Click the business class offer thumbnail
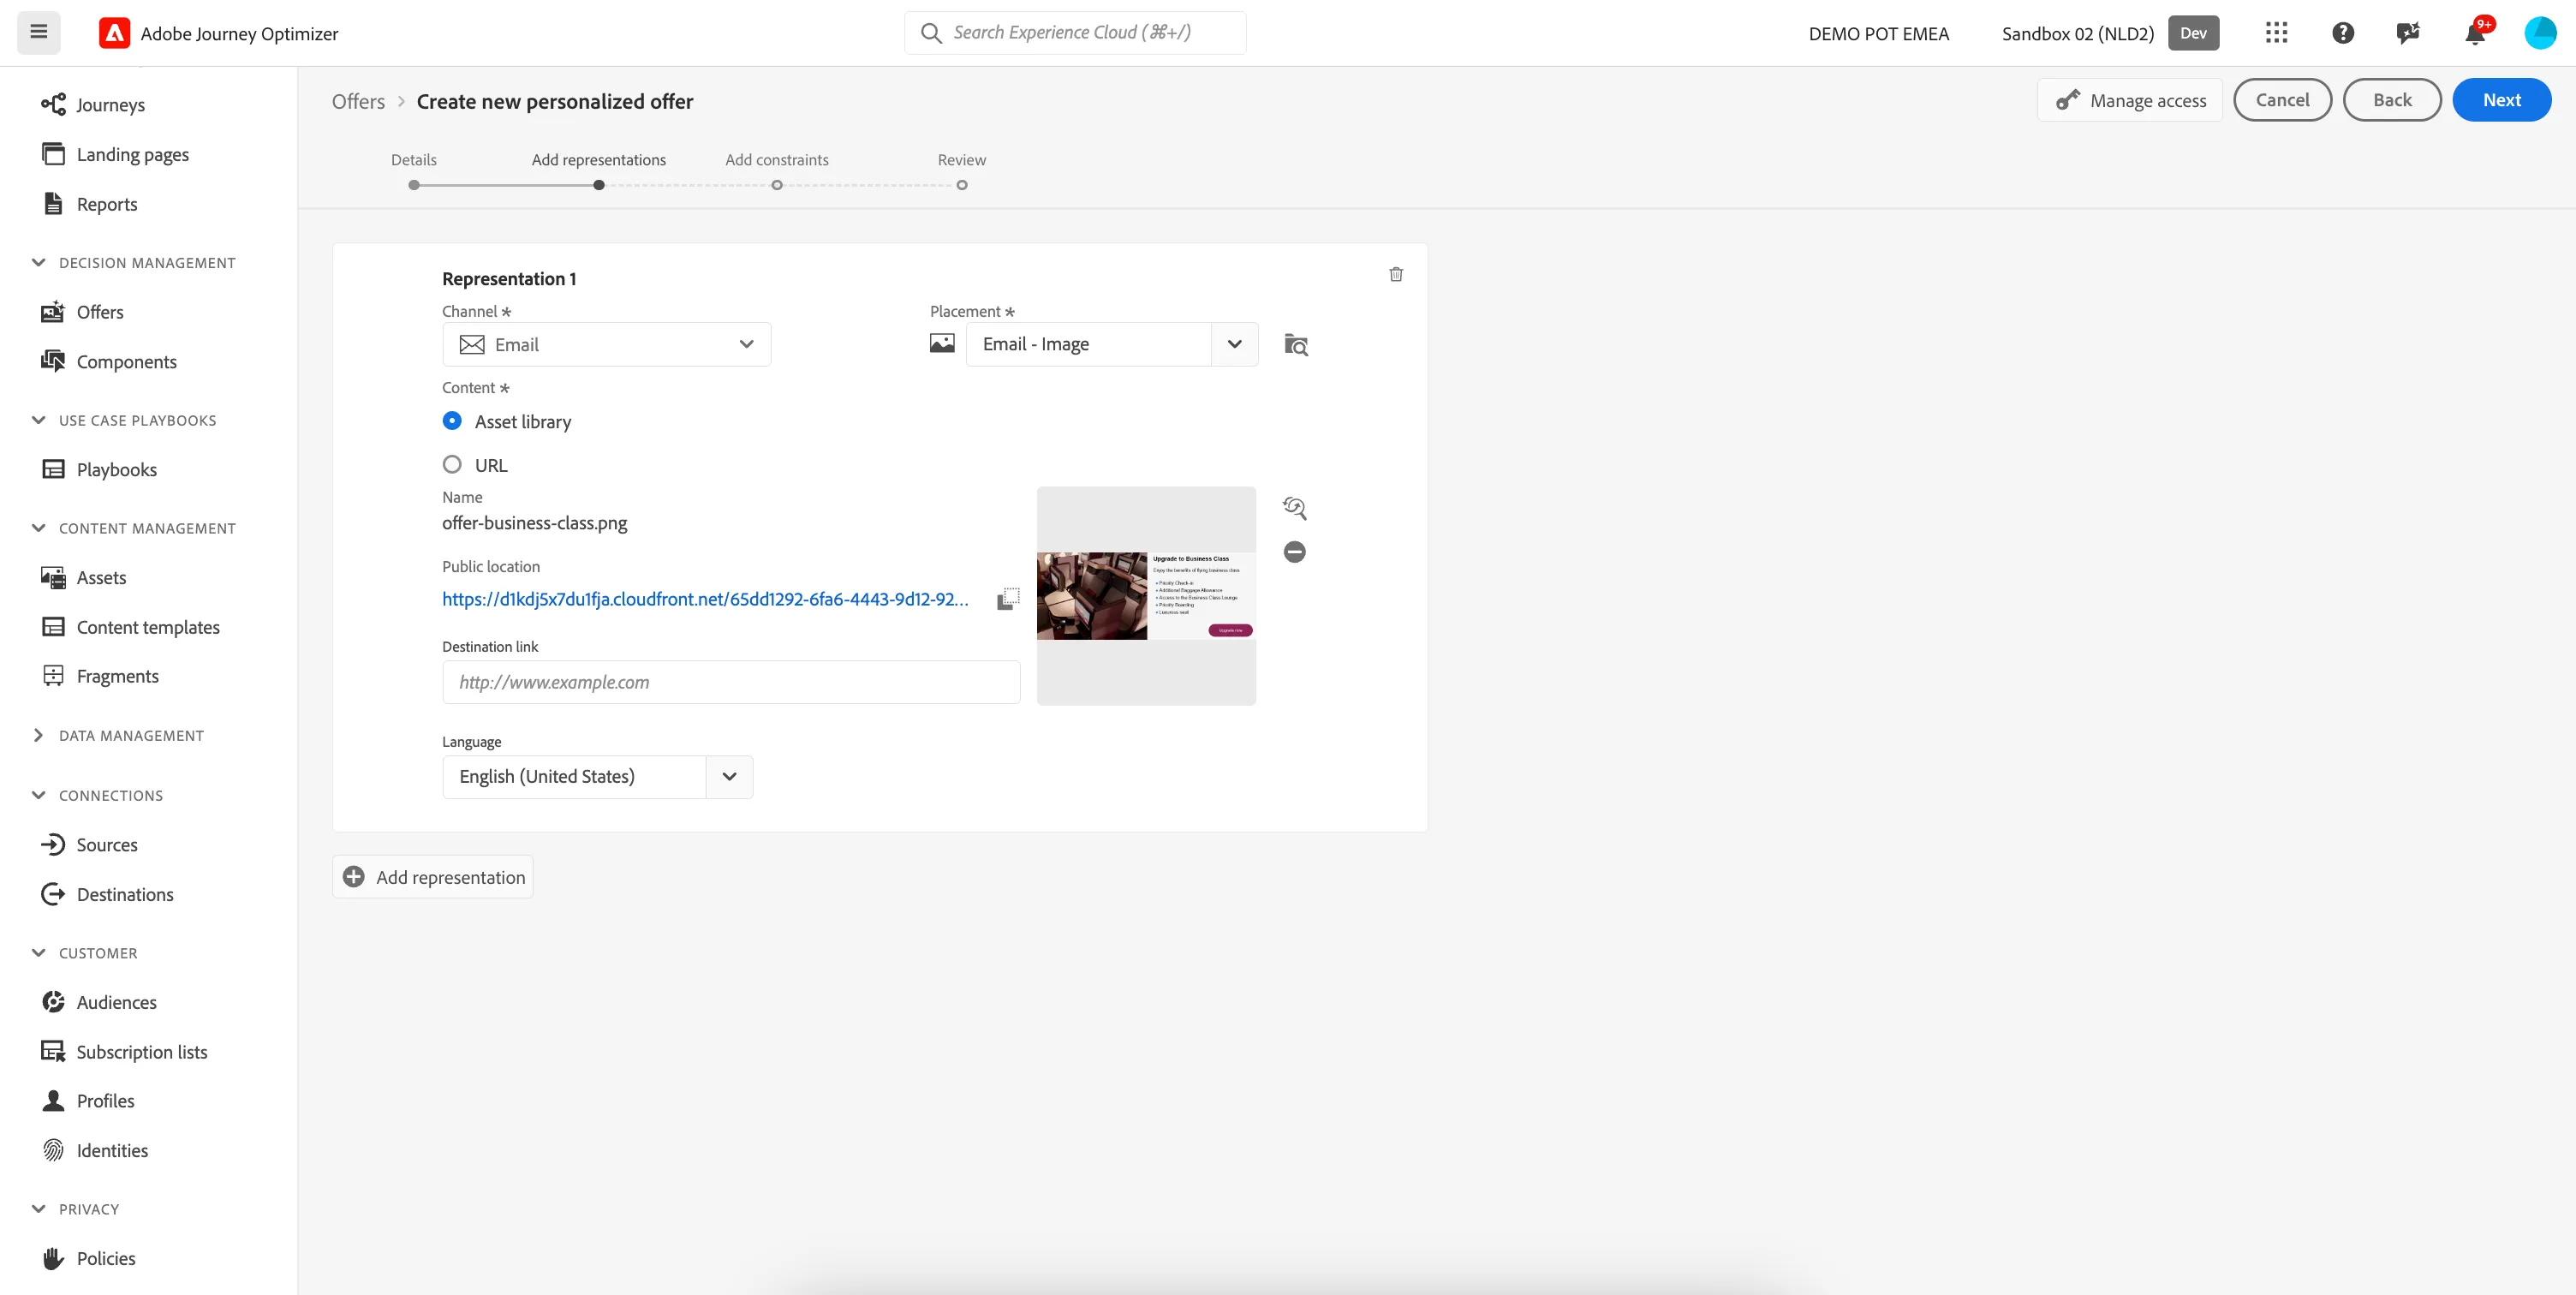2576x1295 pixels. click(x=1146, y=596)
